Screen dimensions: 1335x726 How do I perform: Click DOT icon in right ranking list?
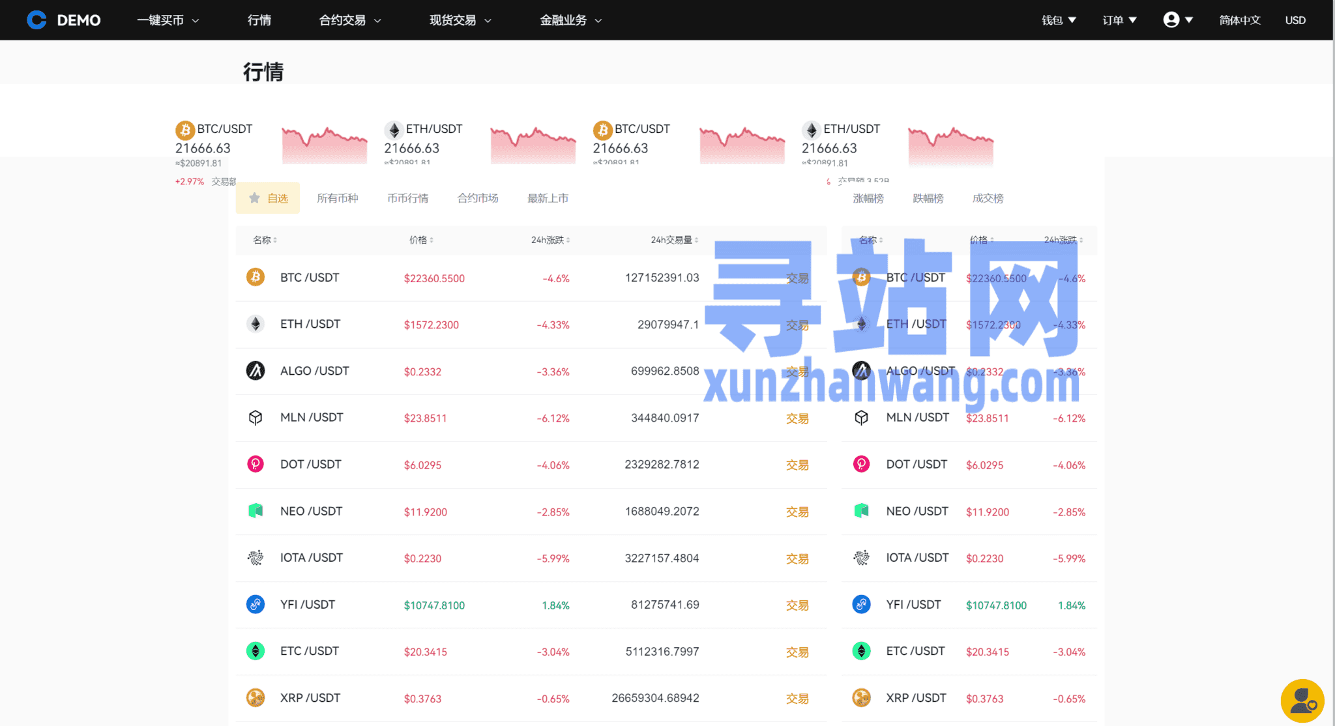tap(862, 464)
